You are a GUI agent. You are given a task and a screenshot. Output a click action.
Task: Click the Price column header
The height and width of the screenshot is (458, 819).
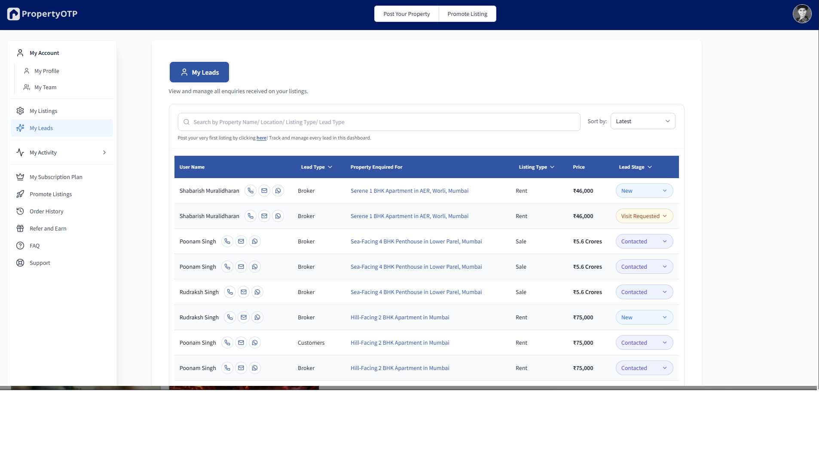click(579, 167)
